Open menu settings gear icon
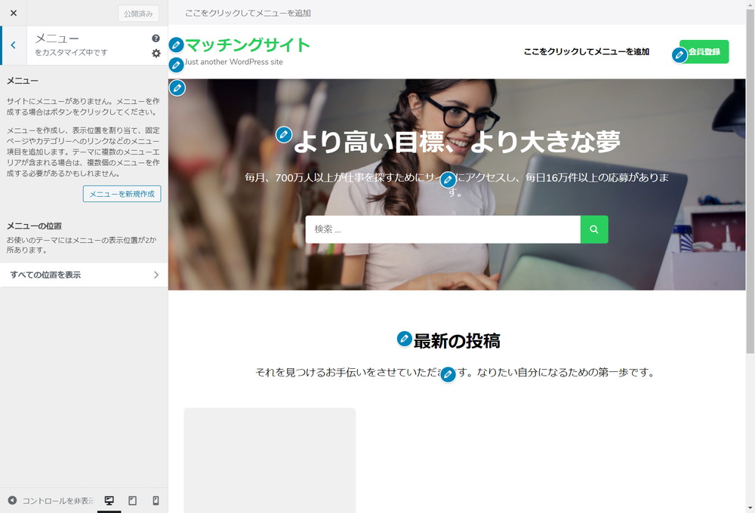This screenshot has width=755, height=513. tap(156, 54)
